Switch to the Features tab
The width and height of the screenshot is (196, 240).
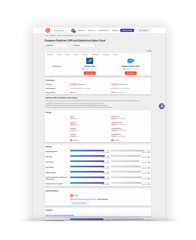click(76, 55)
